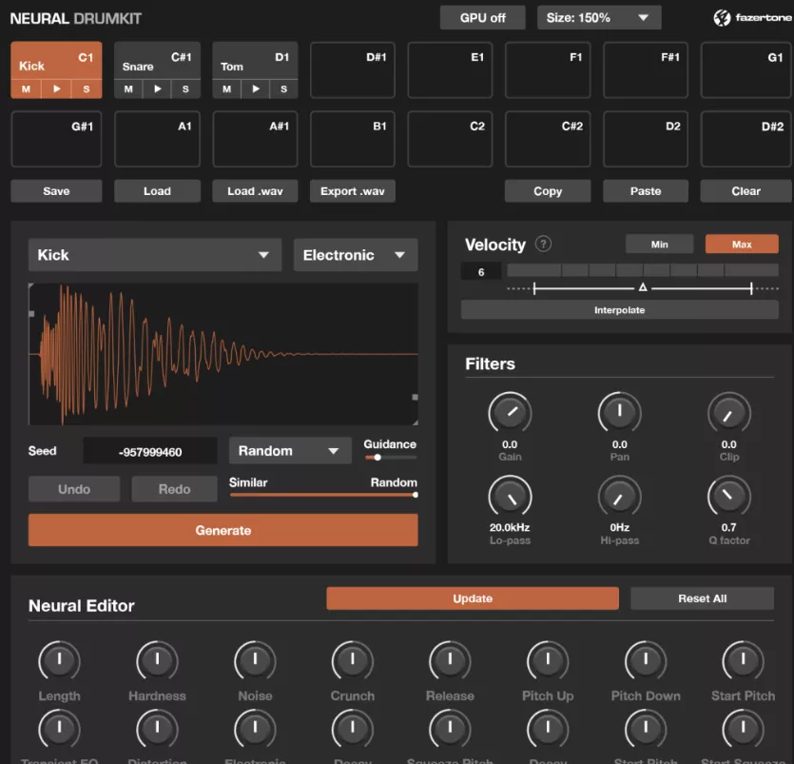Open the Electronic style dropdown
The width and height of the screenshot is (794, 764).
[x=356, y=255]
